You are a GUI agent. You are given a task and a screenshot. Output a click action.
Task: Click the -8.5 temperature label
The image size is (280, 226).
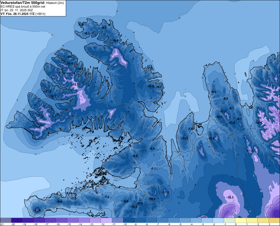pos(225,99)
